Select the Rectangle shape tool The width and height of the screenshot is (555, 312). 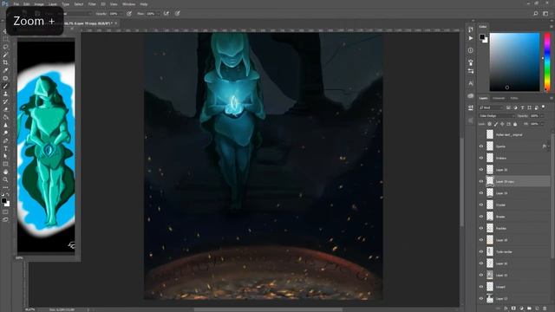click(5, 164)
